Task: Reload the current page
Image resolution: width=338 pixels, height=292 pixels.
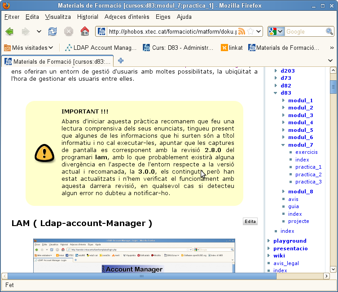Action: 53,31
